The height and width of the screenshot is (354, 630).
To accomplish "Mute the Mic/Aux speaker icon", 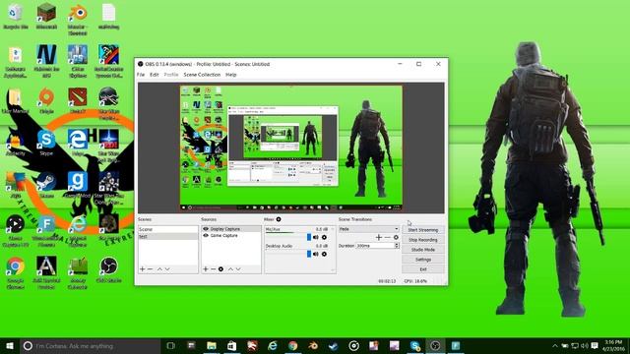I will click(316, 237).
